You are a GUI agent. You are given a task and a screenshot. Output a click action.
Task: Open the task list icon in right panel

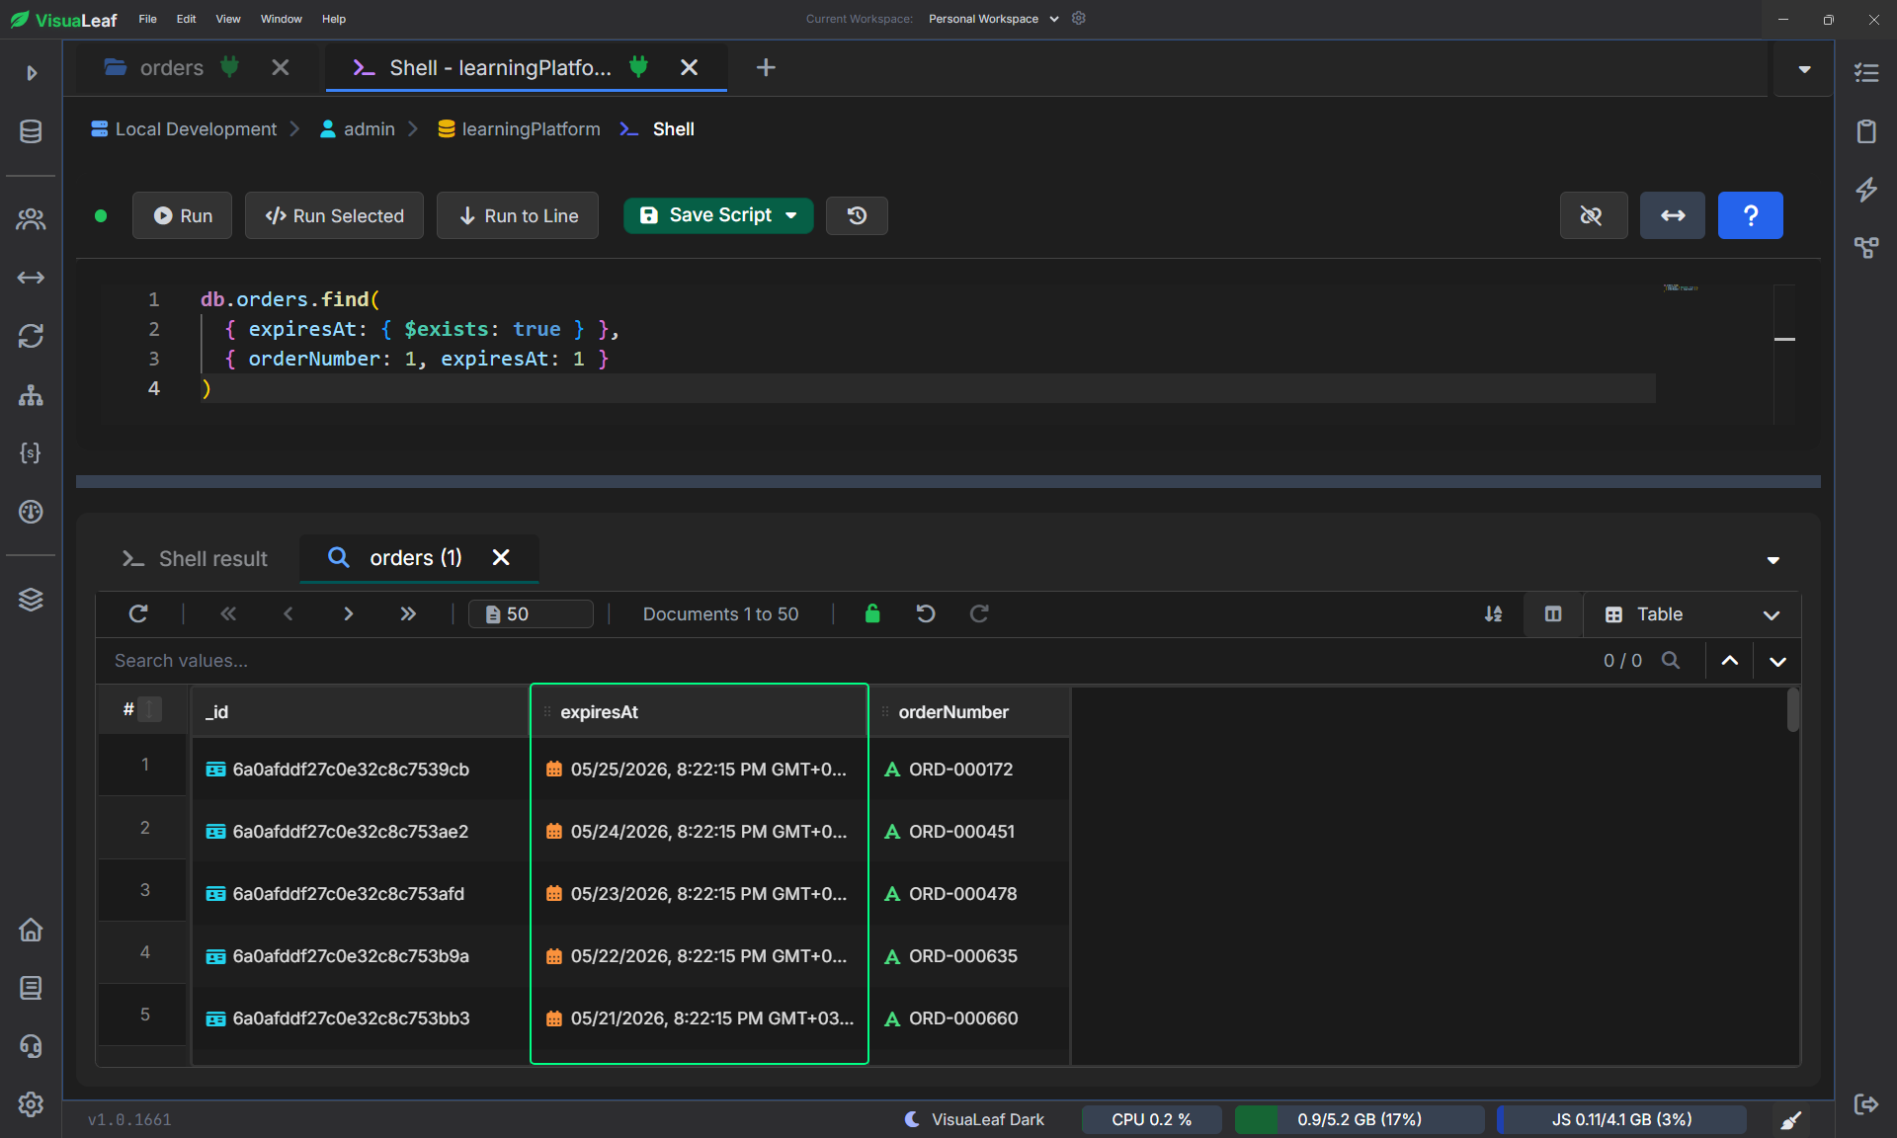tap(1866, 73)
